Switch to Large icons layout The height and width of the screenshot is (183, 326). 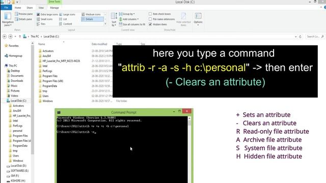(67, 14)
